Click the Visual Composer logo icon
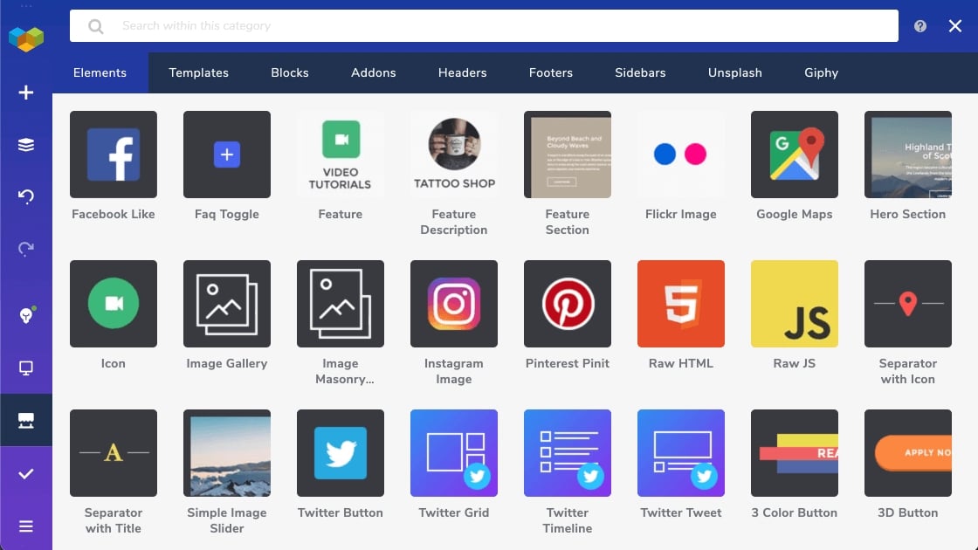This screenshot has width=978, height=550. pyautogui.click(x=26, y=38)
